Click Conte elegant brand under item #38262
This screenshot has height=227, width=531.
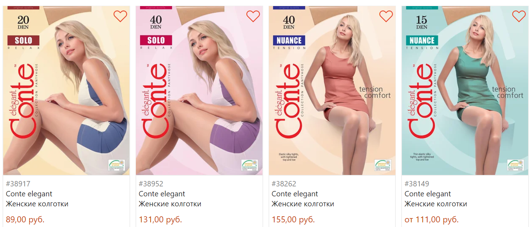pos(295,194)
